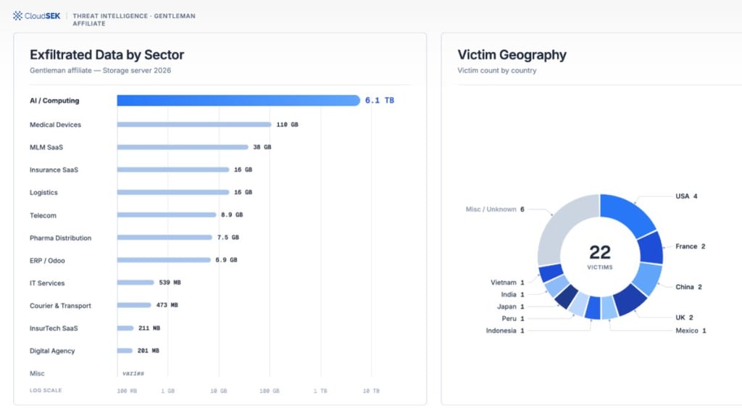This screenshot has height=408, width=742.
Task: Click the 'Telecom' sector label
Action: click(x=43, y=215)
